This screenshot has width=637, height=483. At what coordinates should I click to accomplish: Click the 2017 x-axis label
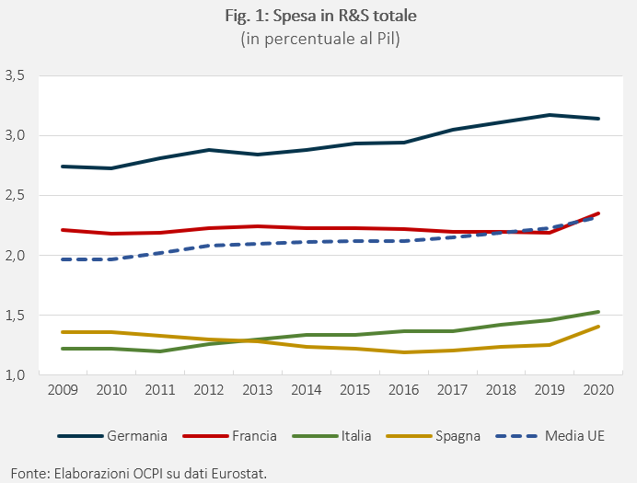click(x=452, y=390)
